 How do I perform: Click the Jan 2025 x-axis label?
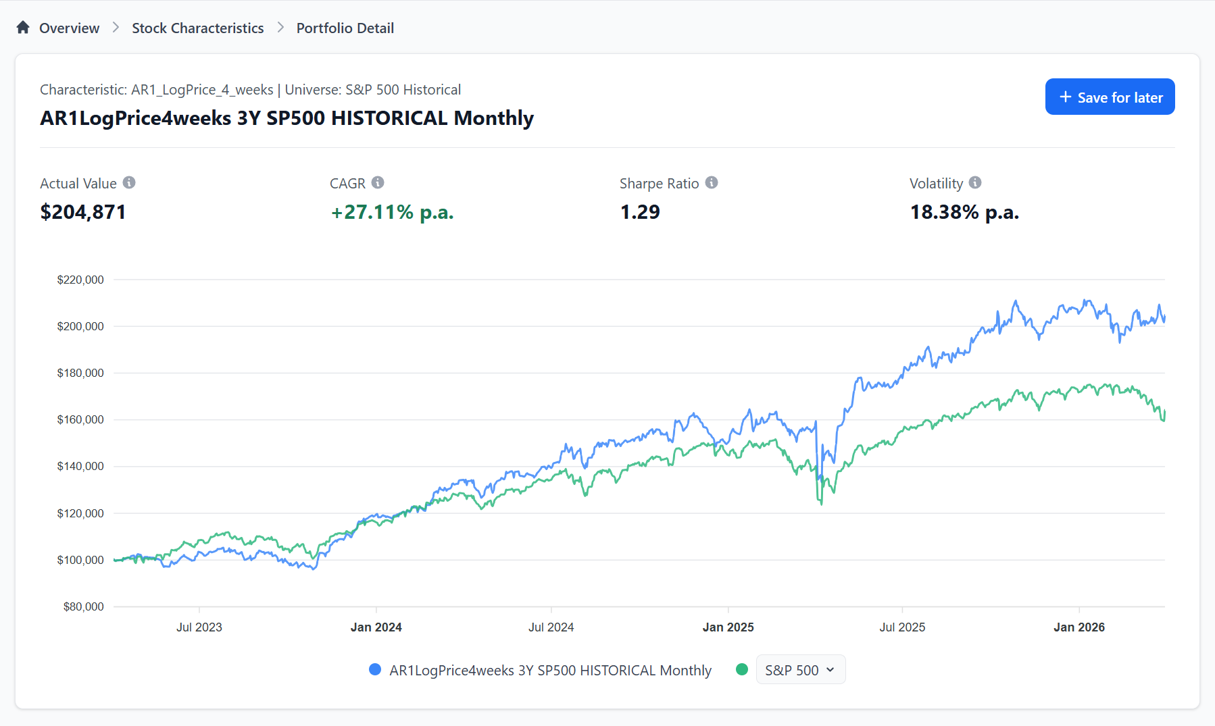[x=728, y=627]
